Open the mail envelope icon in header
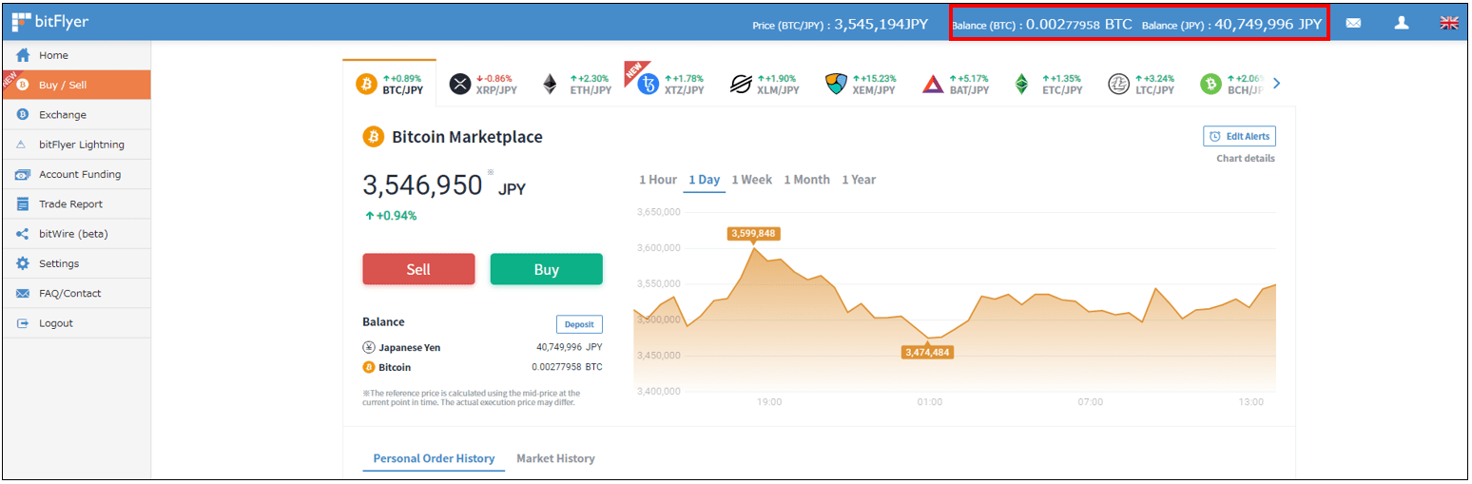 [x=1353, y=24]
